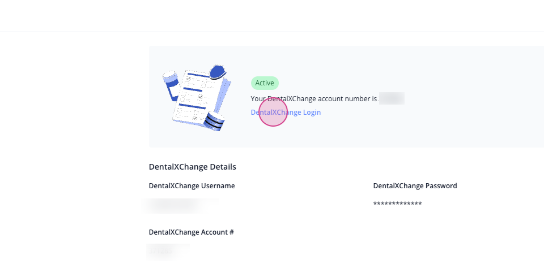Open the DentalXChange Login link
This screenshot has width=544, height=264.
(286, 112)
